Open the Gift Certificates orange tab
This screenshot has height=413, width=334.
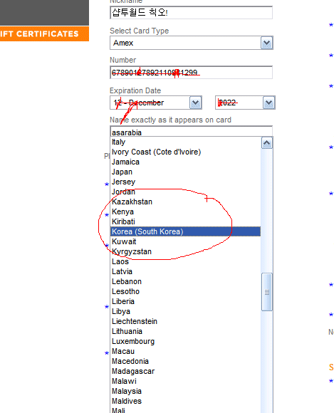tap(45, 34)
